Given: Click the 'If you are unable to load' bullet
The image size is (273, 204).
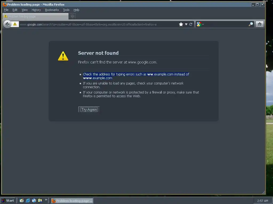Looking at the screenshot, I should pyautogui.click(x=133, y=85).
